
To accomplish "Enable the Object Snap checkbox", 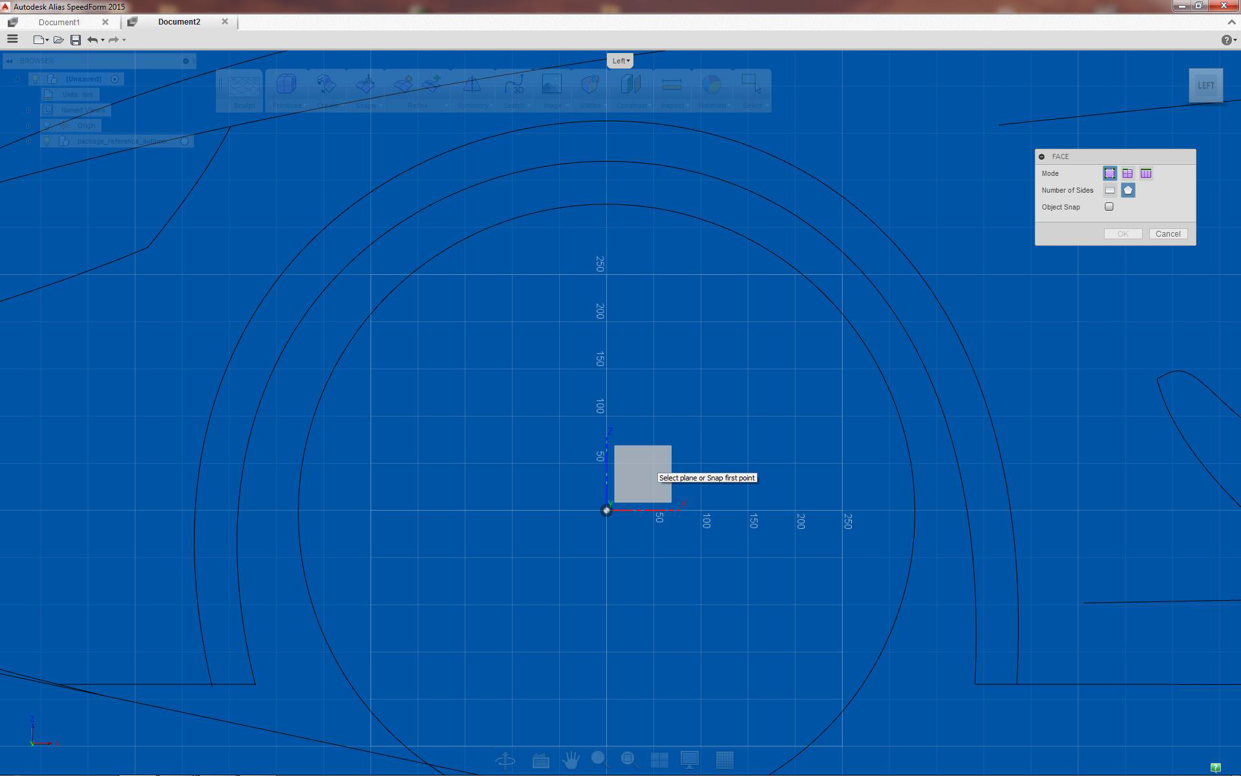I will tap(1109, 207).
